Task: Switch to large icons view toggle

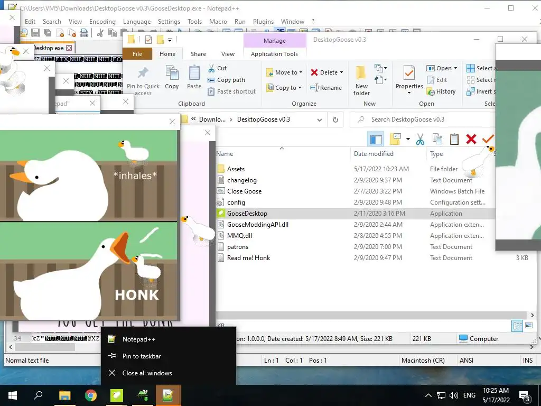Action: click(x=528, y=326)
